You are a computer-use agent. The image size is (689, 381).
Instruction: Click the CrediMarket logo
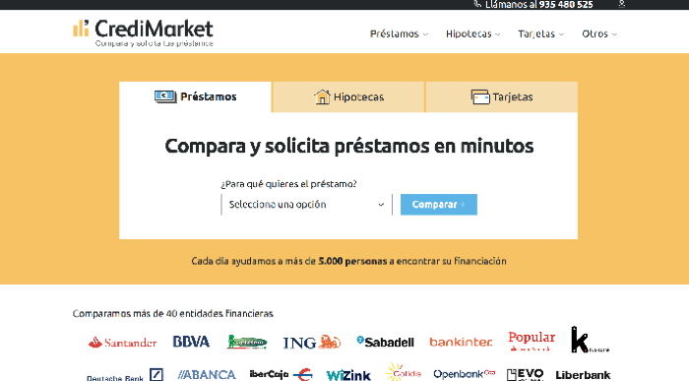point(143,32)
